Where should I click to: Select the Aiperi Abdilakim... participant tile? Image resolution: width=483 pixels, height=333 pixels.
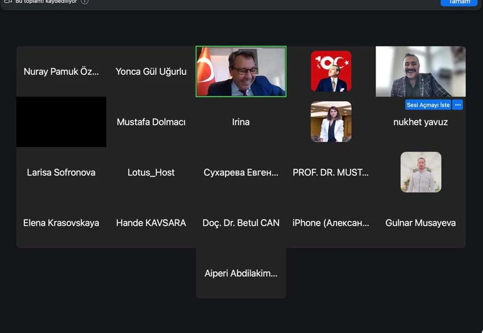241,273
